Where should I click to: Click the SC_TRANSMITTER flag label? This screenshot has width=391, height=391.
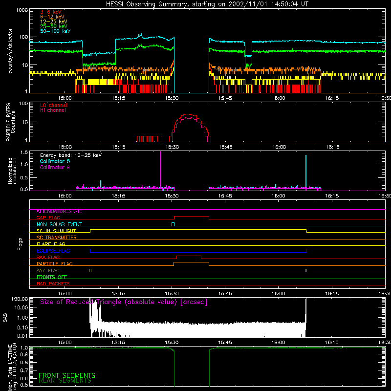tap(56, 238)
